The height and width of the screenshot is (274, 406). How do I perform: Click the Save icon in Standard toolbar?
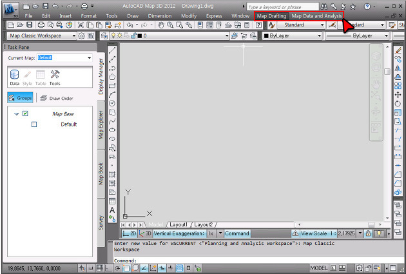(30, 25)
